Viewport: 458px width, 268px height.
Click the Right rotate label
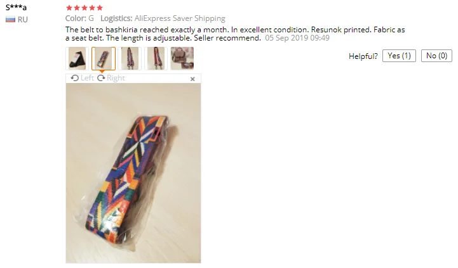pyautogui.click(x=116, y=78)
